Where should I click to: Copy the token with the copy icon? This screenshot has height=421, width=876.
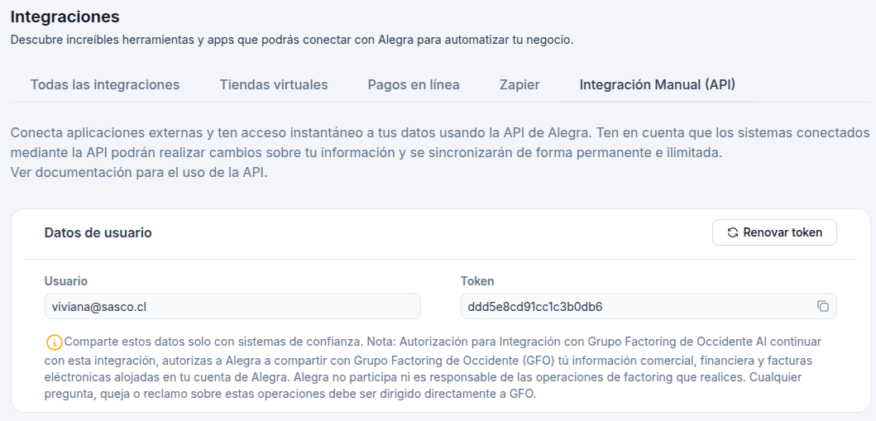pyautogui.click(x=822, y=306)
